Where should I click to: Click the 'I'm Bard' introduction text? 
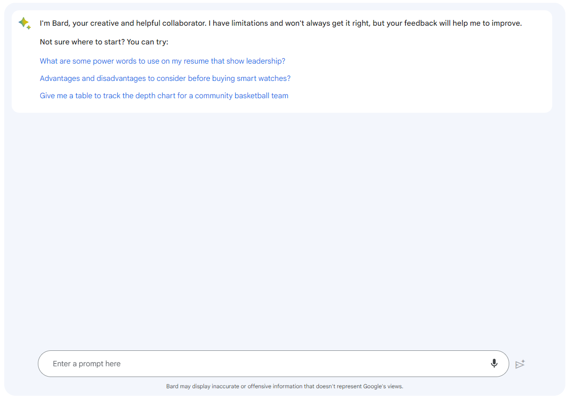click(281, 23)
